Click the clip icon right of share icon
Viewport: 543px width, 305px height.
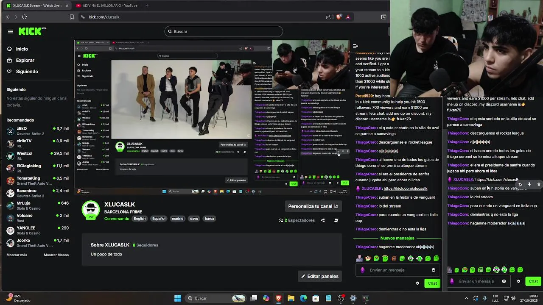[336, 220]
